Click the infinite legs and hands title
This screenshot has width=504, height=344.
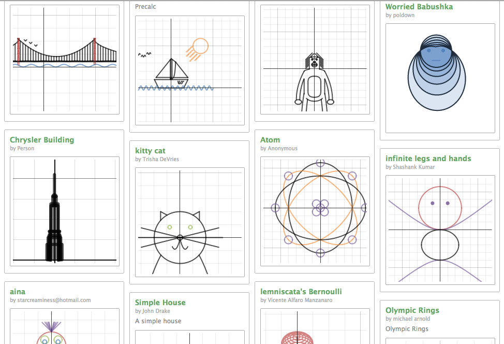428,159
